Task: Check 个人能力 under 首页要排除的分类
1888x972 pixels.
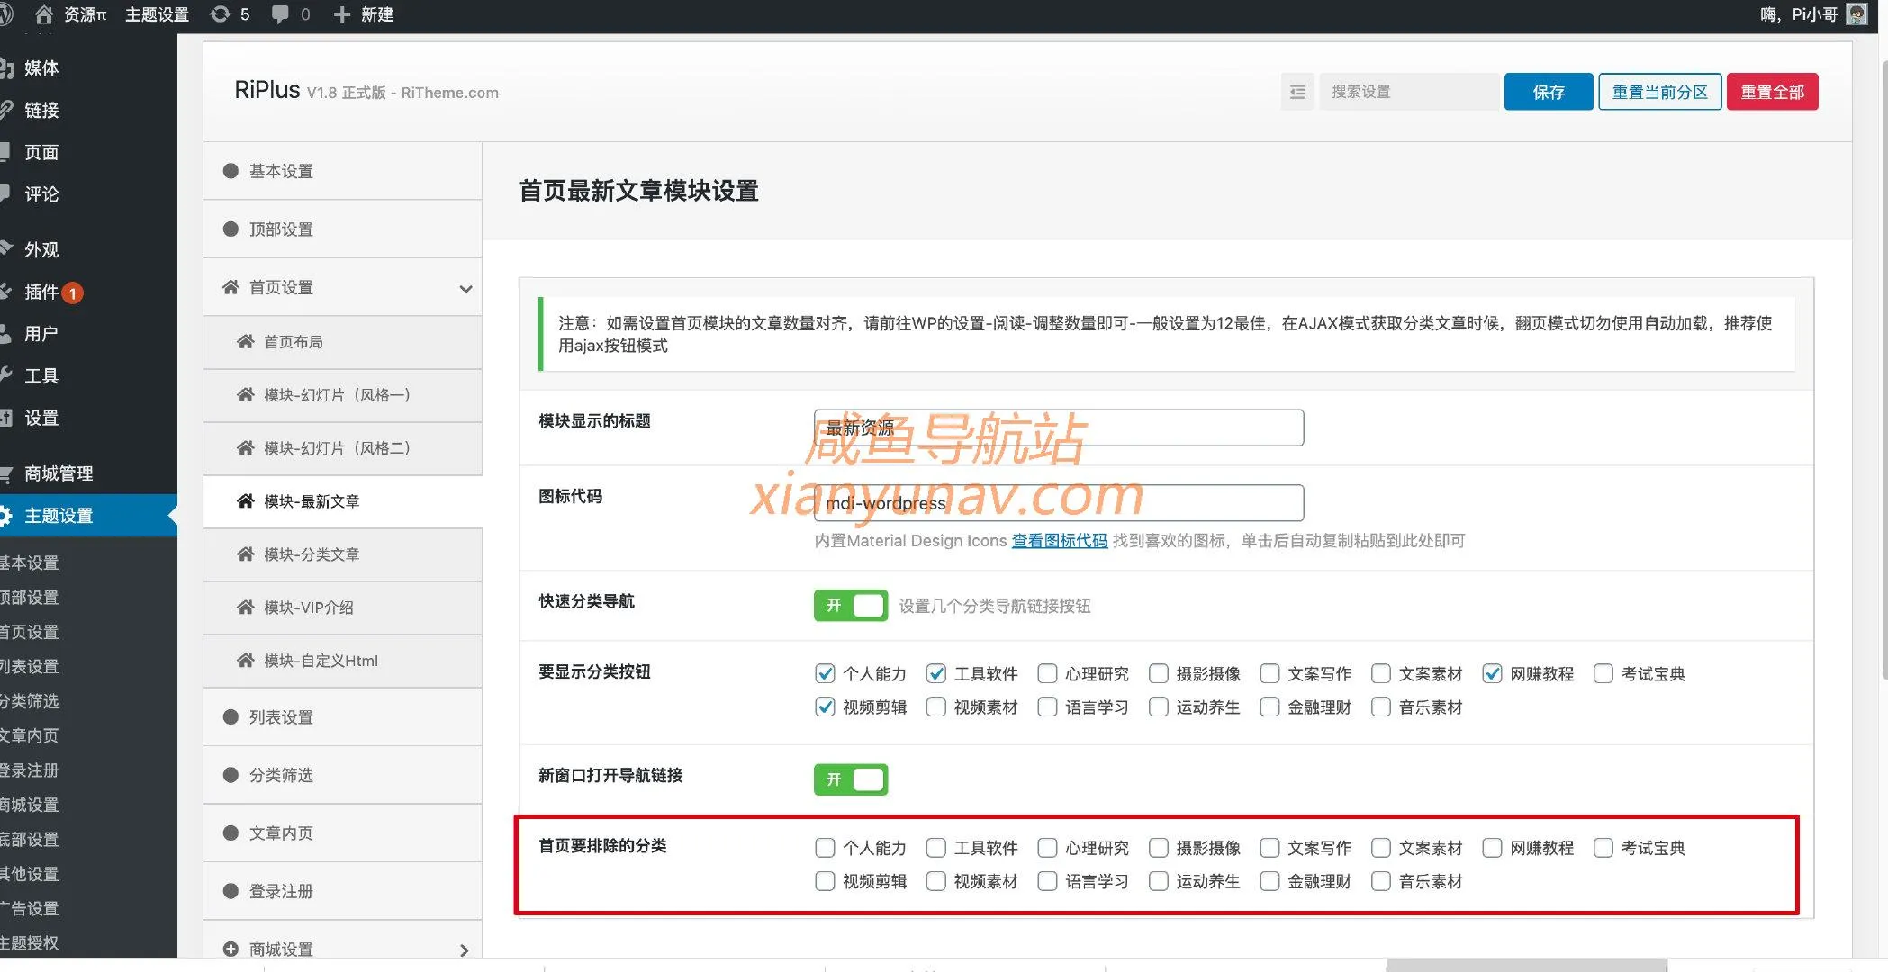Action: tap(825, 848)
